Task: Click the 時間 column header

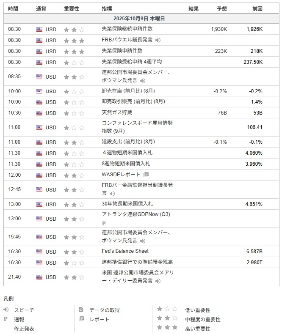Action: point(13,8)
